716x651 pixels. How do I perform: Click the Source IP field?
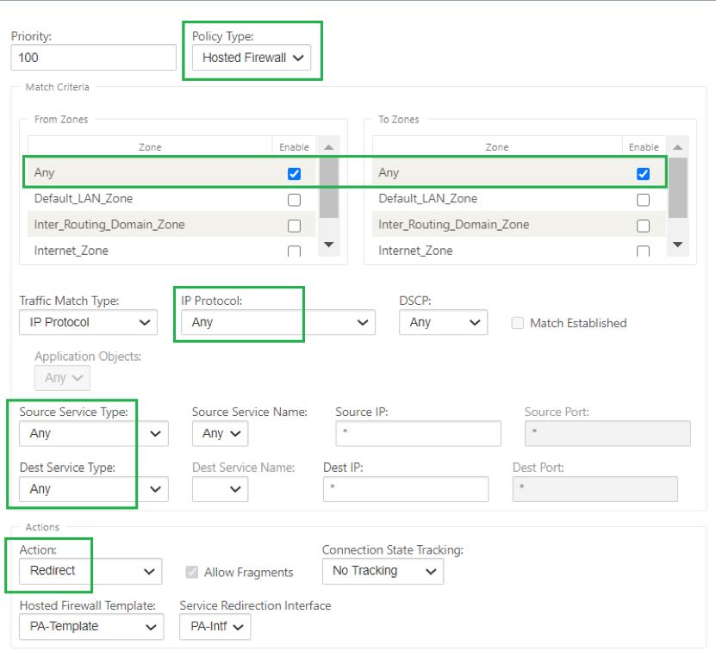[418, 433]
